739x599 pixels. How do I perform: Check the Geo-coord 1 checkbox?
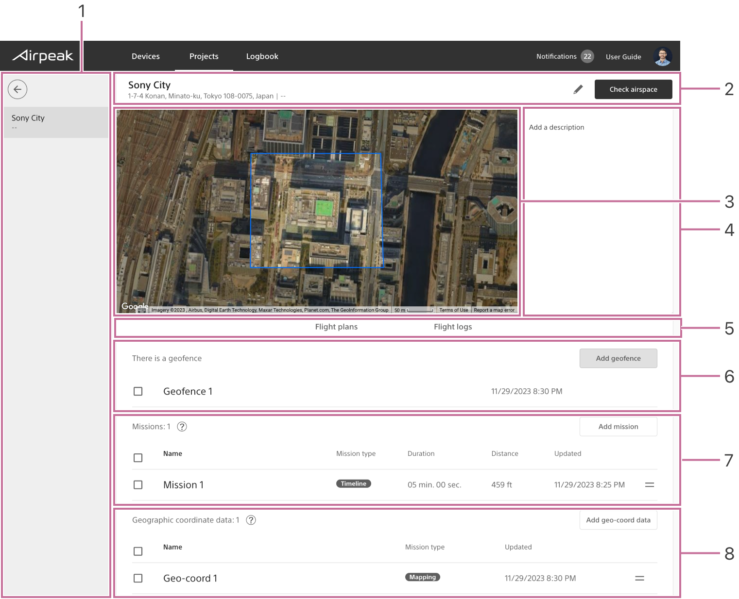[x=138, y=578]
